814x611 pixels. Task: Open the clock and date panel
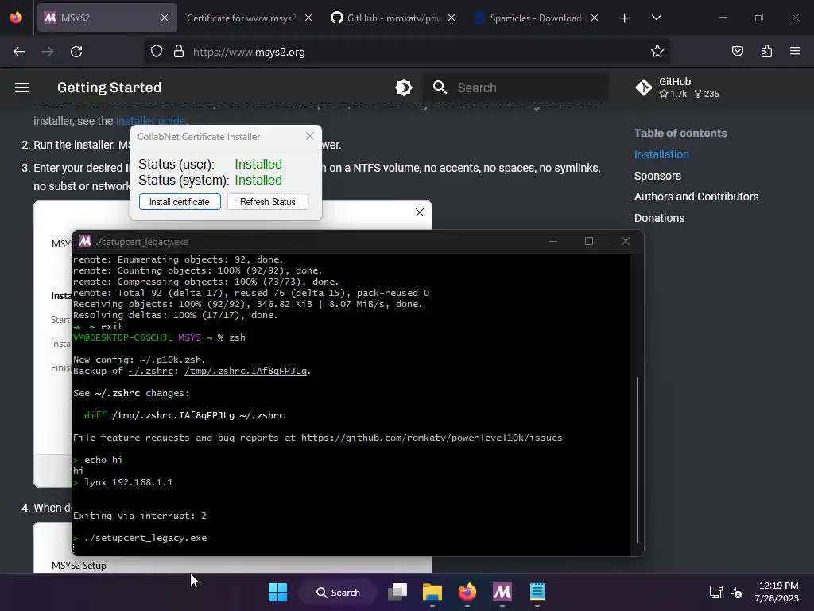(777, 592)
